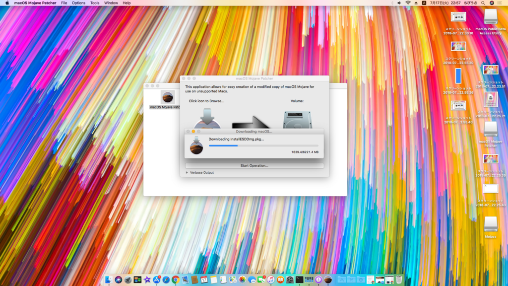The image size is (508, 286).
Task: Click the macOS installer browse icon
Action: [207, 119]
